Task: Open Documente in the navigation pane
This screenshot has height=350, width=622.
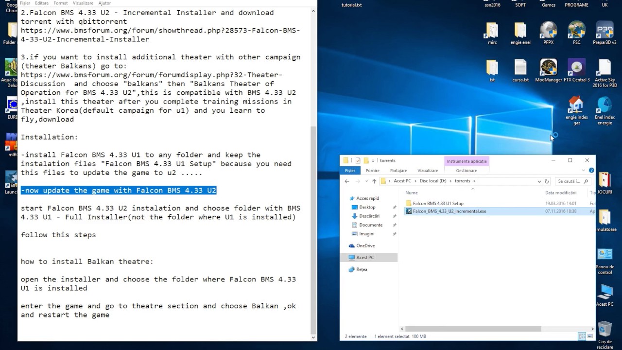Action: tap(370, 225)
